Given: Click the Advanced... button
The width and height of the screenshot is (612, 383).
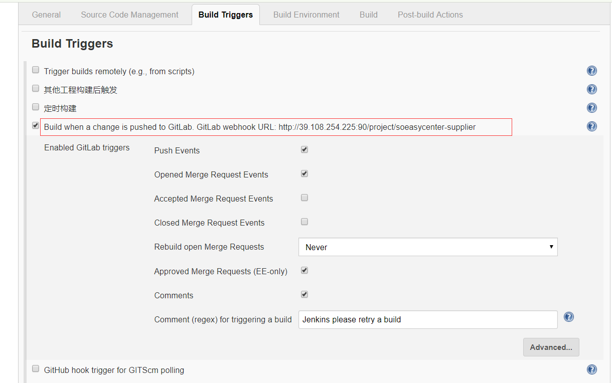Looking at the screenshot, I should click(x=551, y=347).
